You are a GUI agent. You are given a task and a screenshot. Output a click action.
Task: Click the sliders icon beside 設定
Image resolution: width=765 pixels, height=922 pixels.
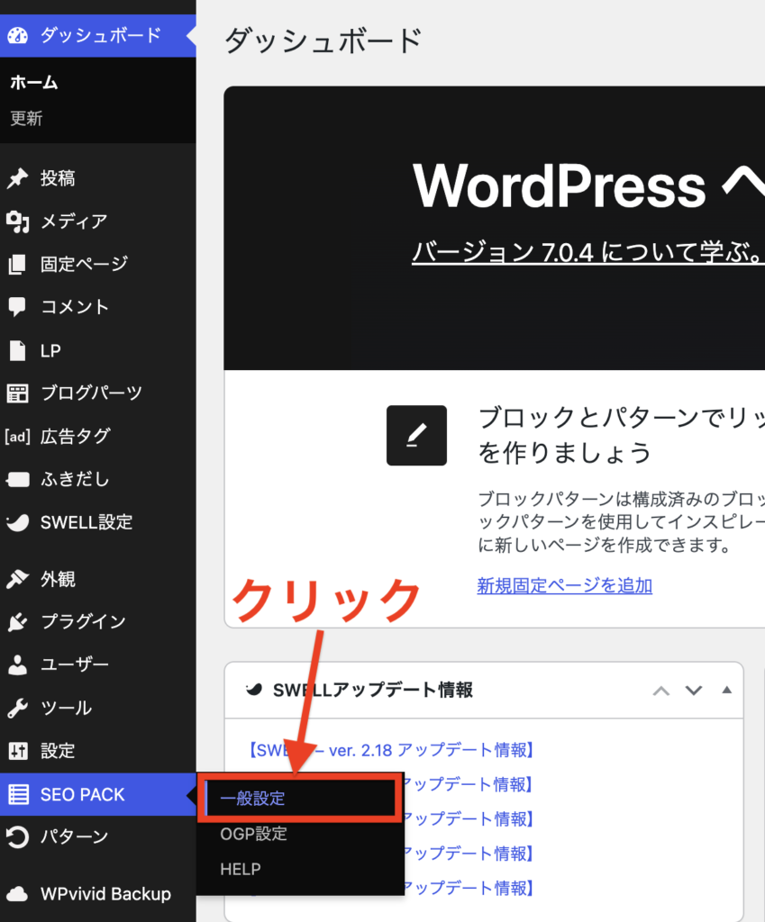tap(18, 751)
